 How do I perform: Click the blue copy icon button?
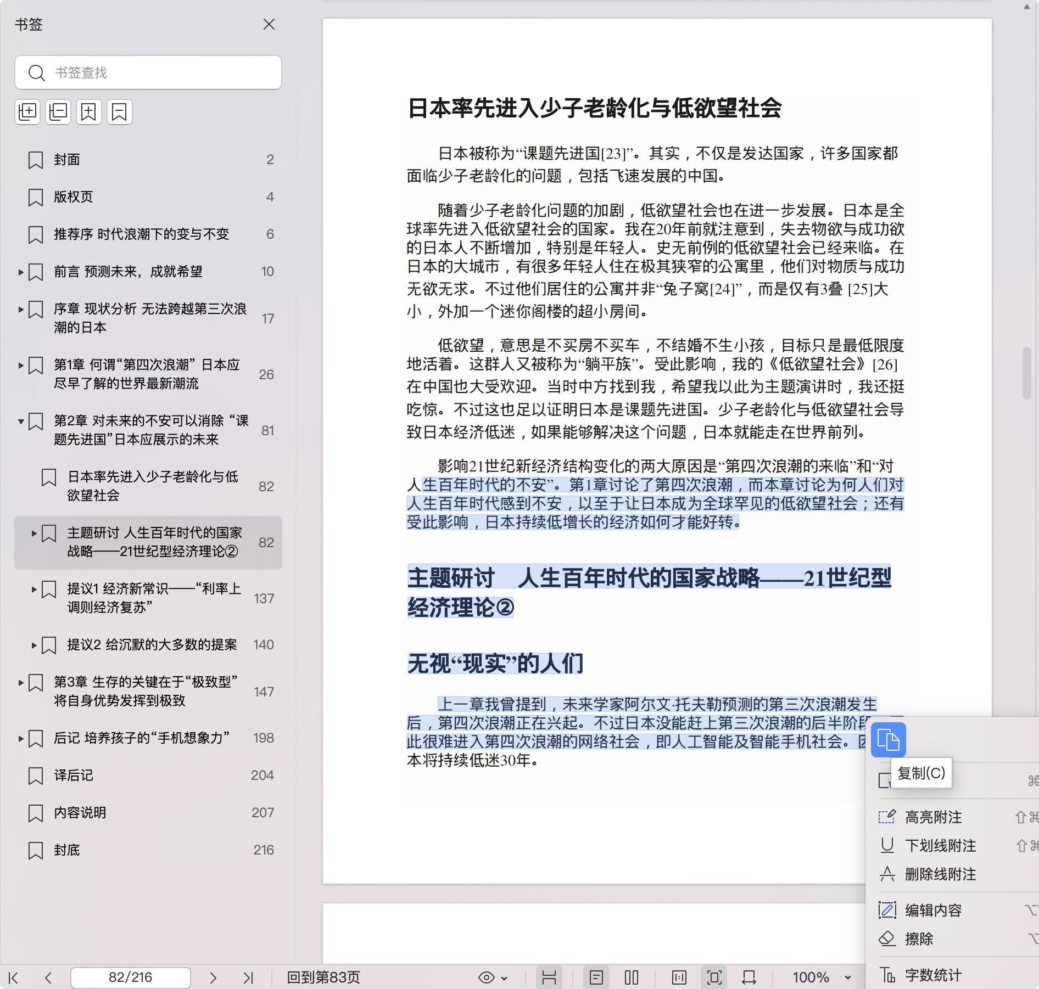pyautogui.click(x=888, y=740)
